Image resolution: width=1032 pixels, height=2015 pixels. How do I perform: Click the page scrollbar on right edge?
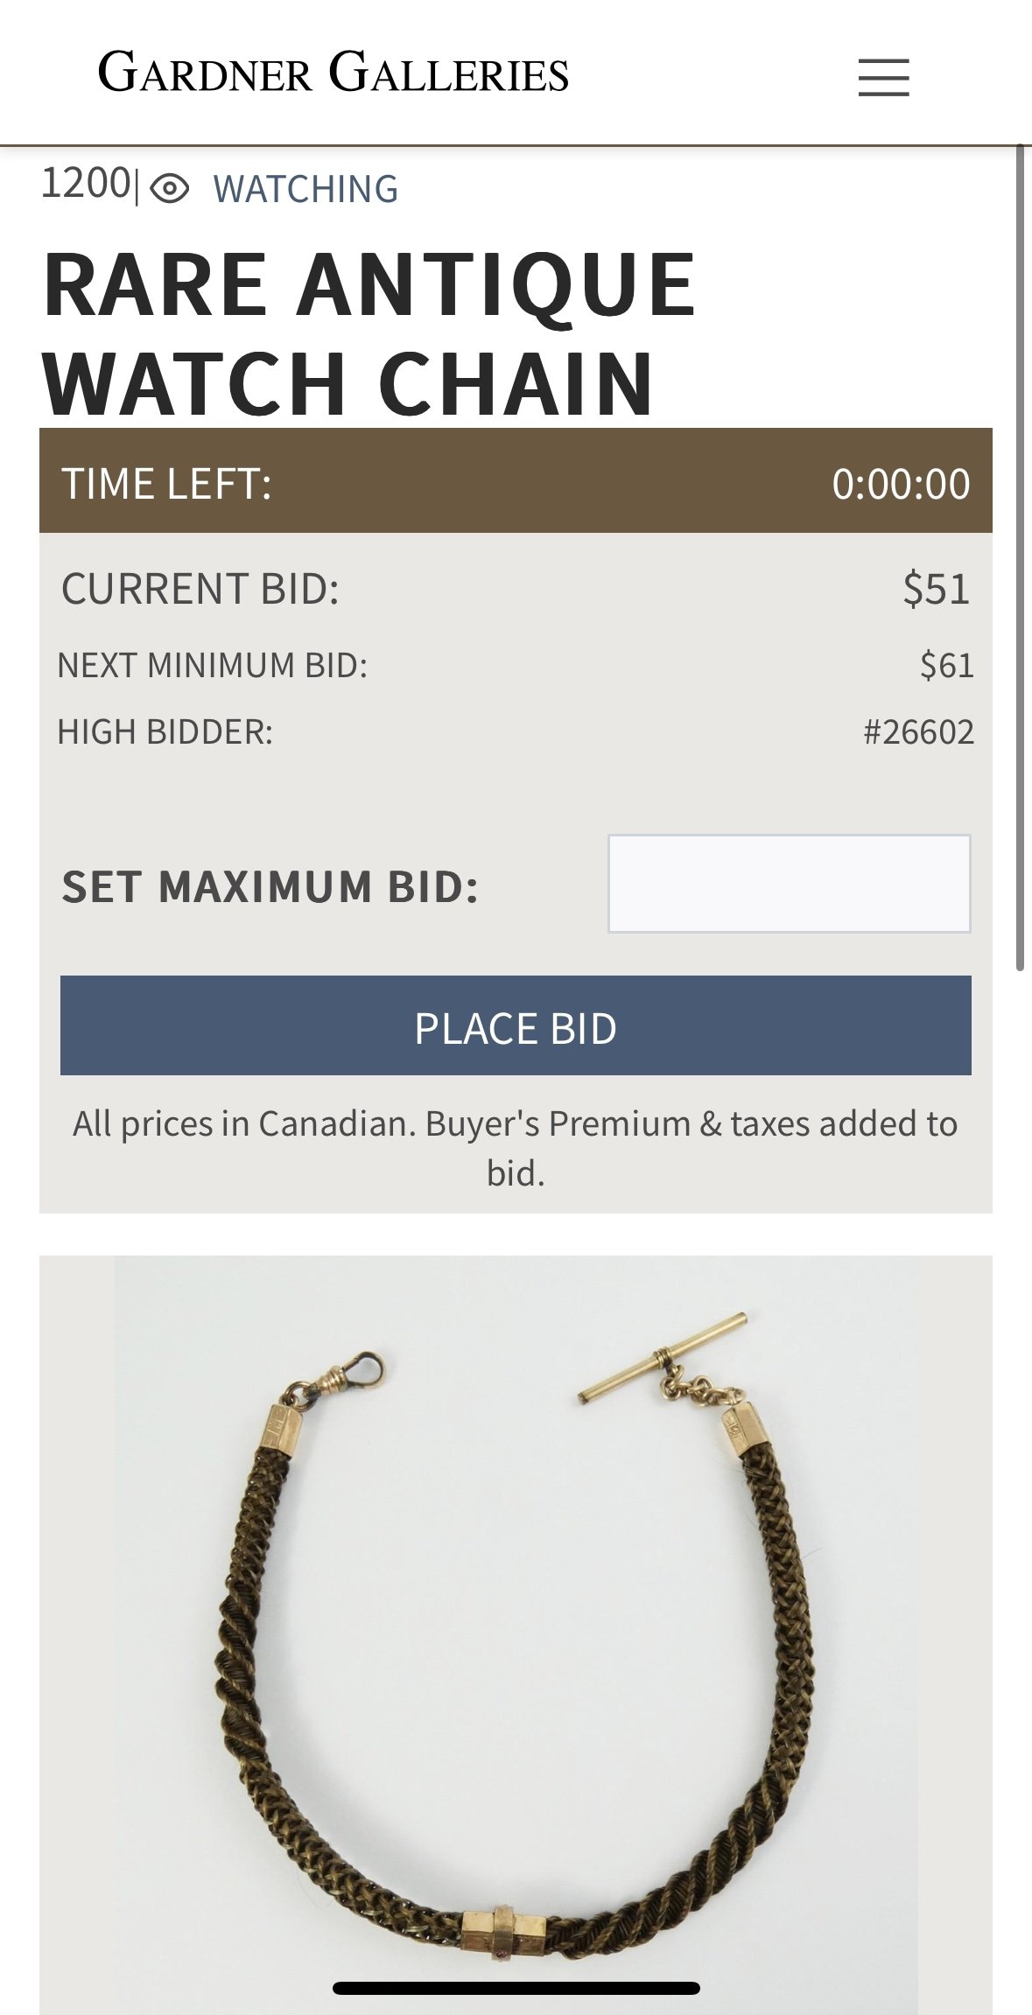(1020, 560)
